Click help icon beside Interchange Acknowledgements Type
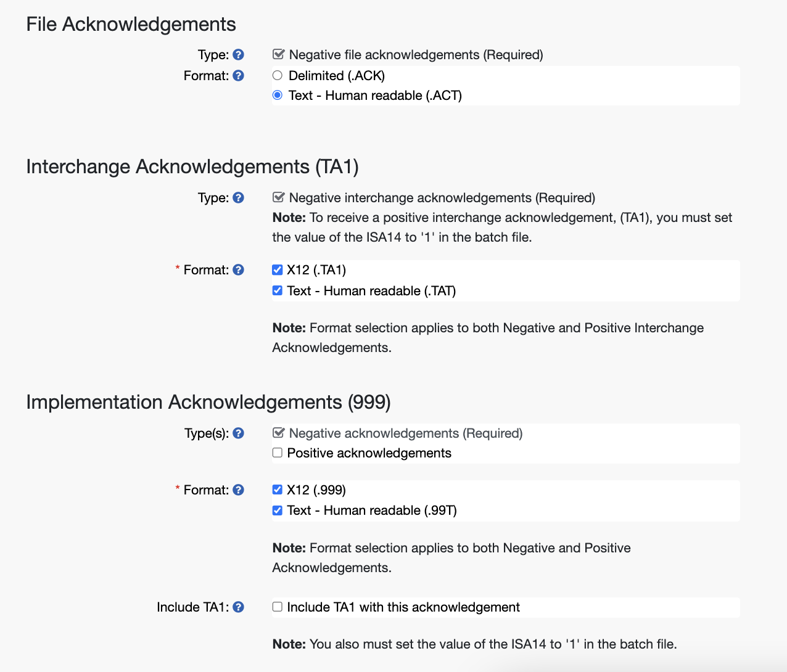This screenshot has width=787, height=672. click(239, 198)
